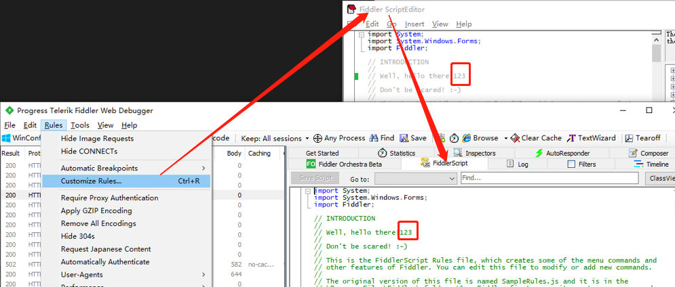Sort sessions by the Body column header
Image resolution: width=675 pixels, height=287 pixels.
[234, 154]
